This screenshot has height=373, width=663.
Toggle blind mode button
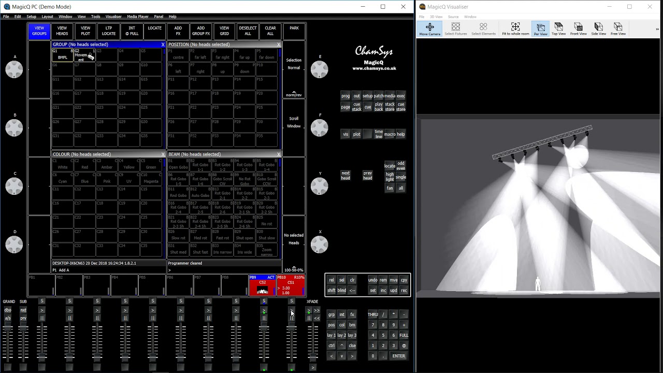tap(342, 291)
